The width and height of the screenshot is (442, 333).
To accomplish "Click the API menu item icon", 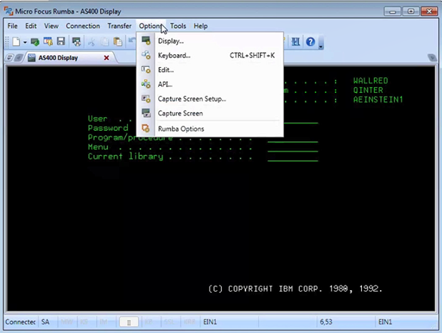I will pyautogui.click(x=146, y=84).
